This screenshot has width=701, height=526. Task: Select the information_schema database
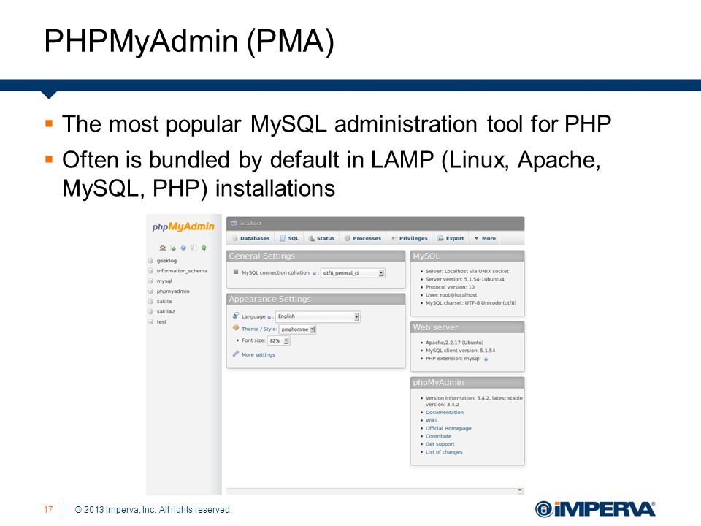[182, 271]
